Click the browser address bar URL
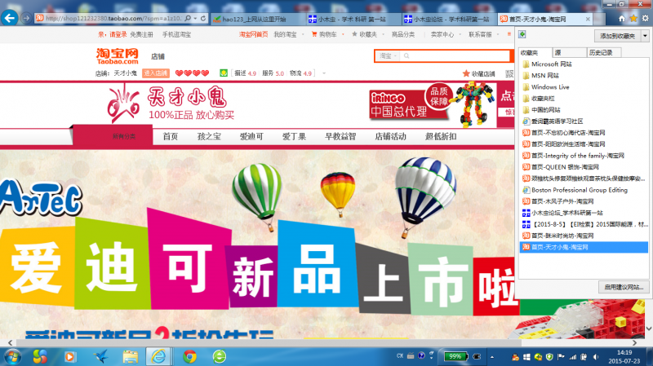 [x=113, y=18]
